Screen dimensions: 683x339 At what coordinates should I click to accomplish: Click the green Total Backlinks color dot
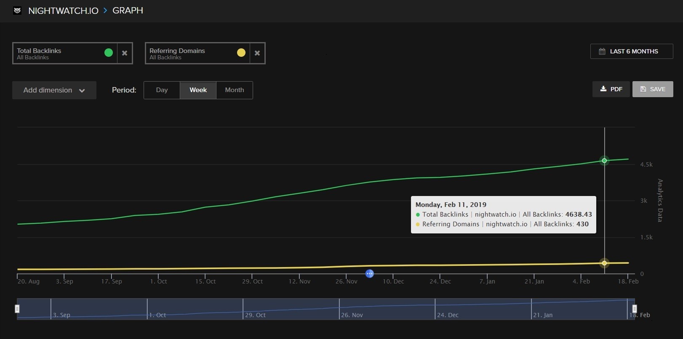click(109, 53)
